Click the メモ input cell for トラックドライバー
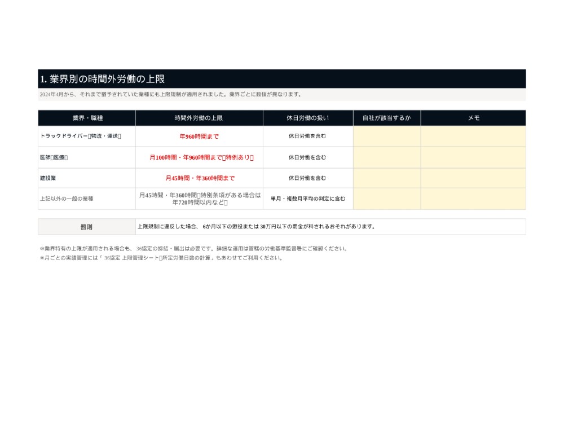The height and width of the screenshot is (436, 564). coord(473,136)
